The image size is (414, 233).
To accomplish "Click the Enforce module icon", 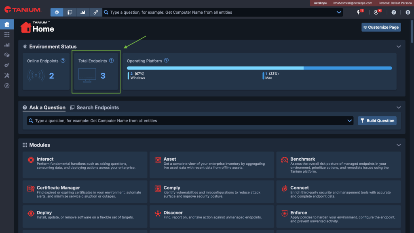I will (284, 213).
